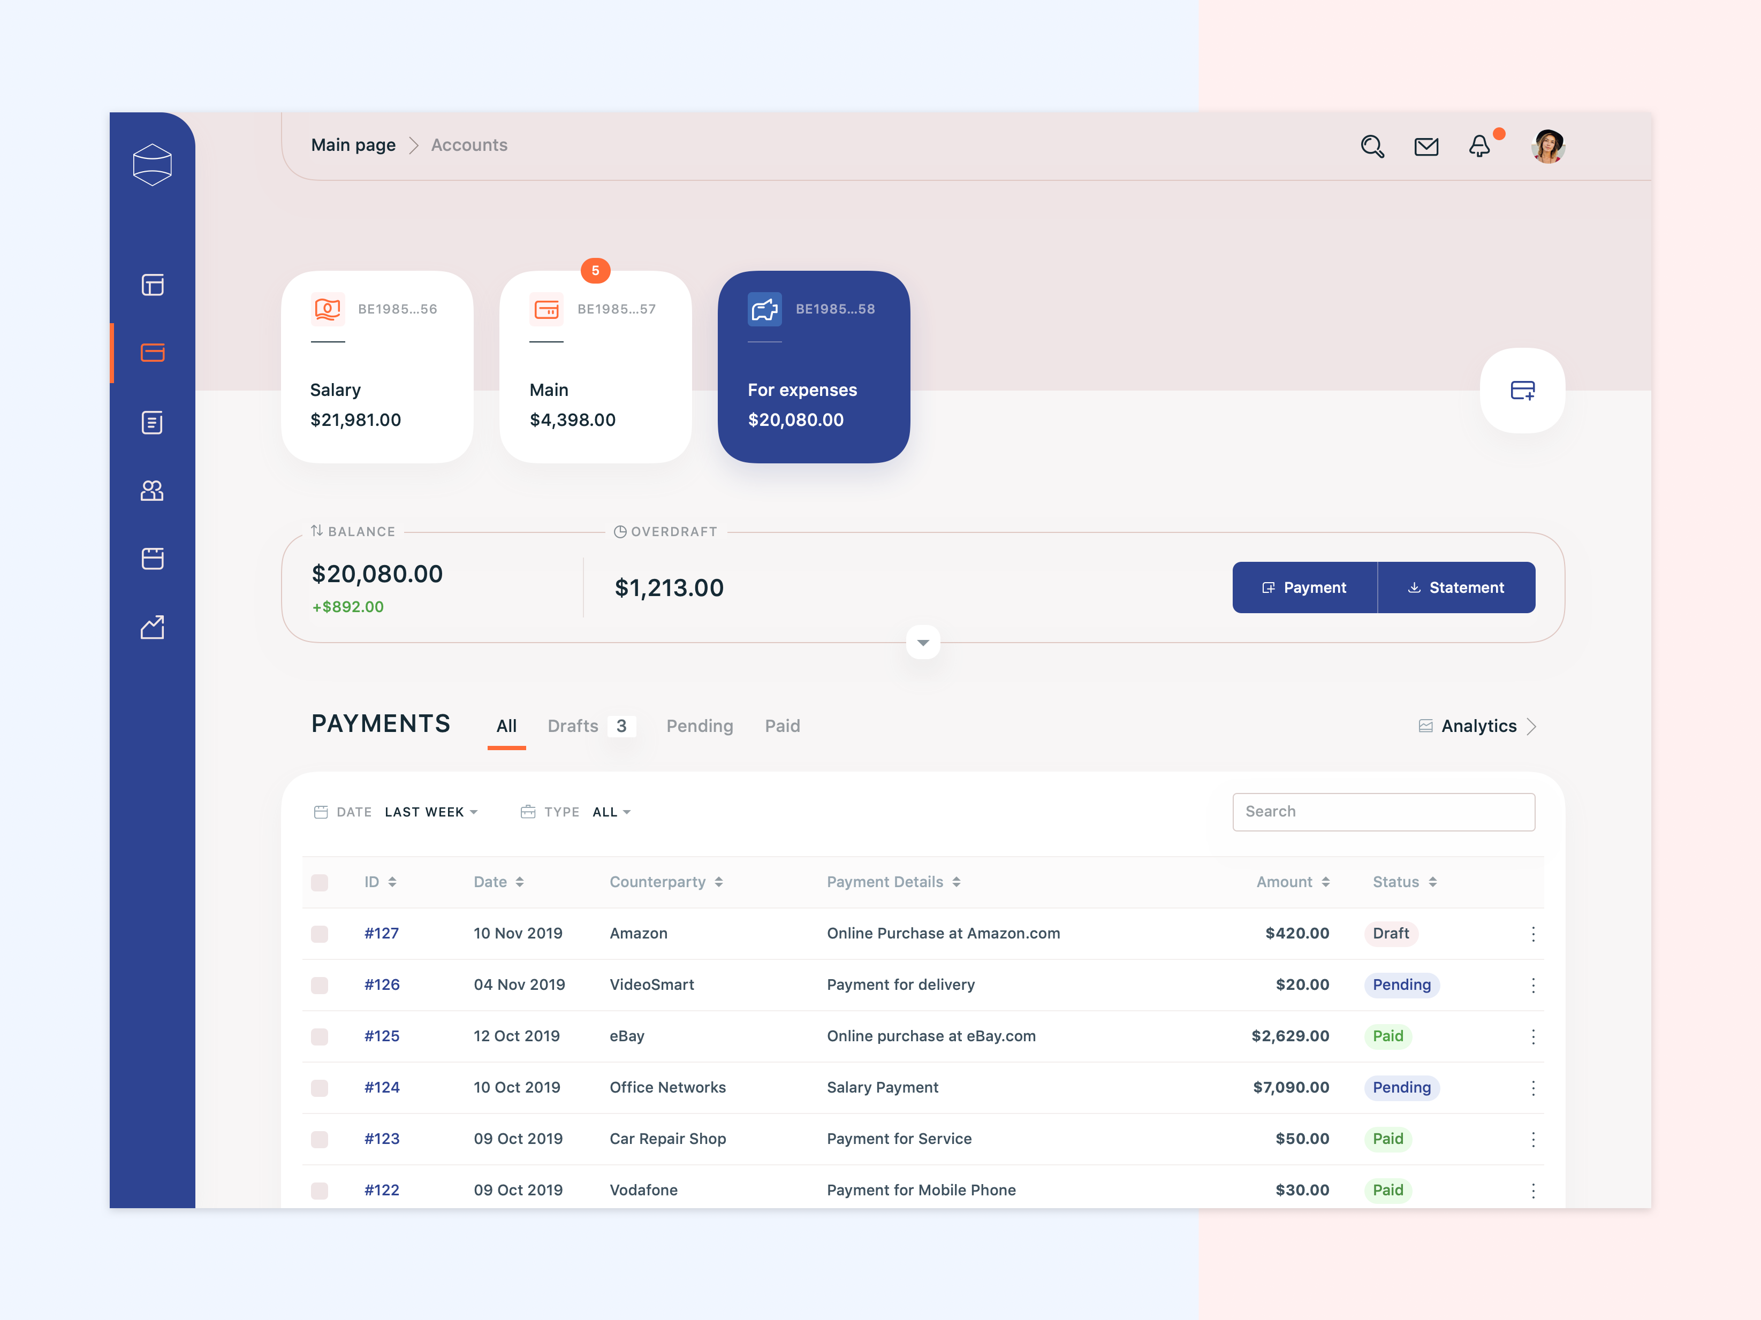1761x1320 pixels.
Task: Click the Search payments input field
Action: click(x=1384, y=811)
